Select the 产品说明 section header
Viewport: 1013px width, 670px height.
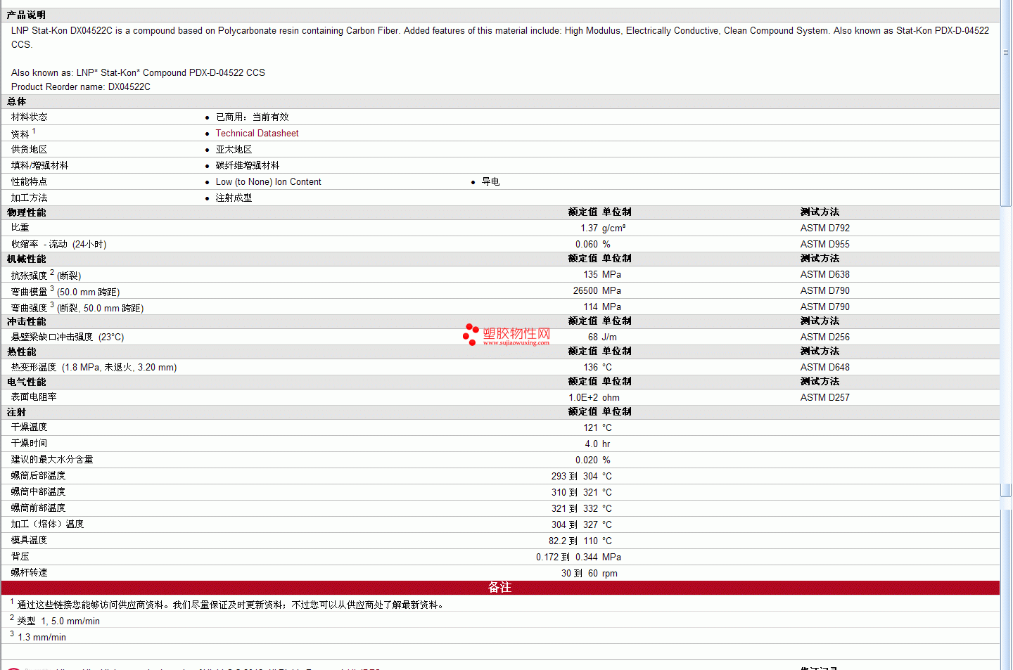coord(26,15)
